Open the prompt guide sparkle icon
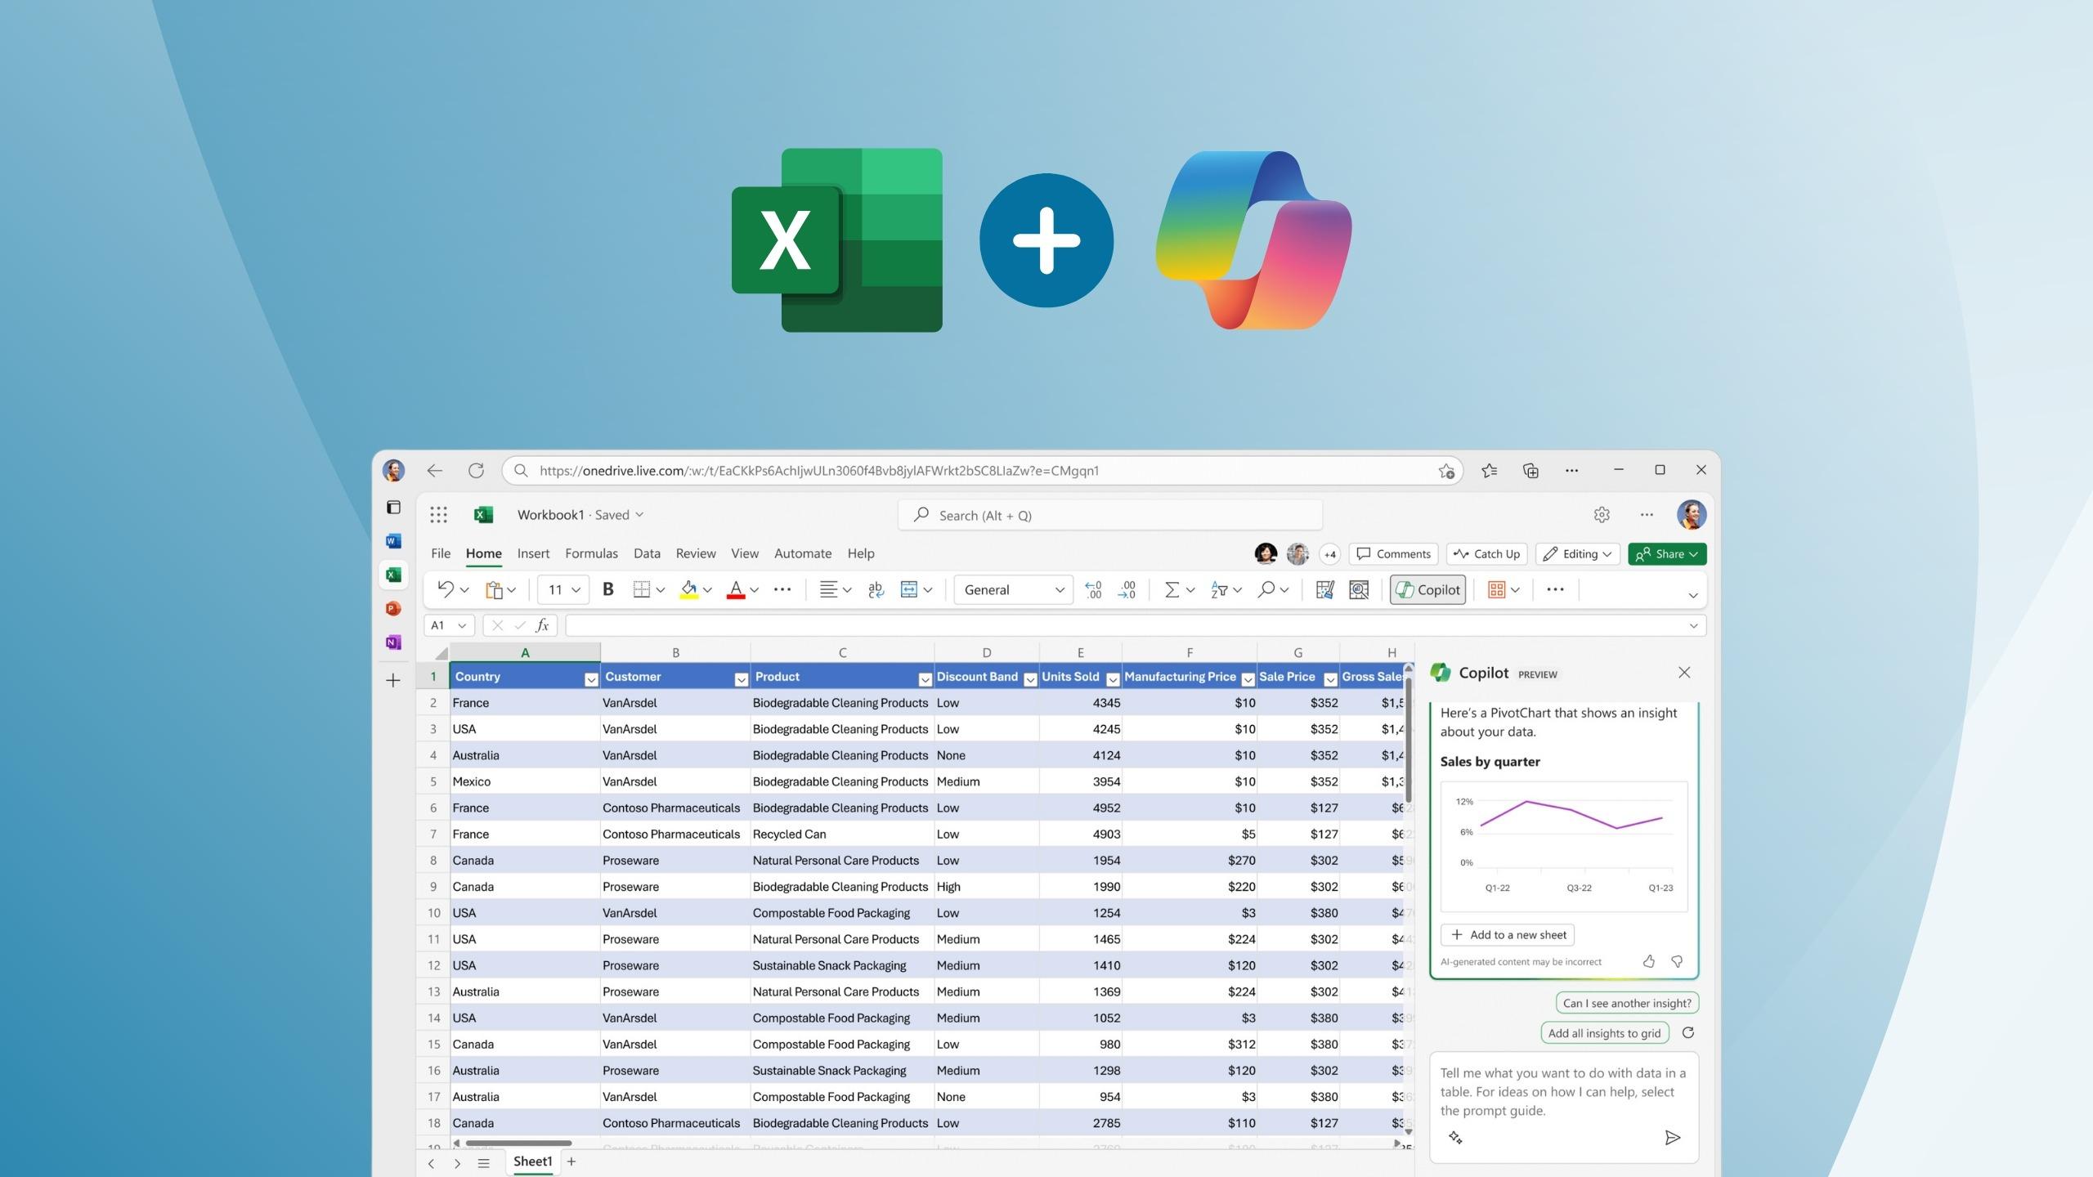 click(1456, 1138)
